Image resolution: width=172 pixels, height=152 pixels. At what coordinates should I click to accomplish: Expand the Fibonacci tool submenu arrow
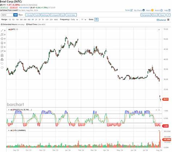coord(5,35)
